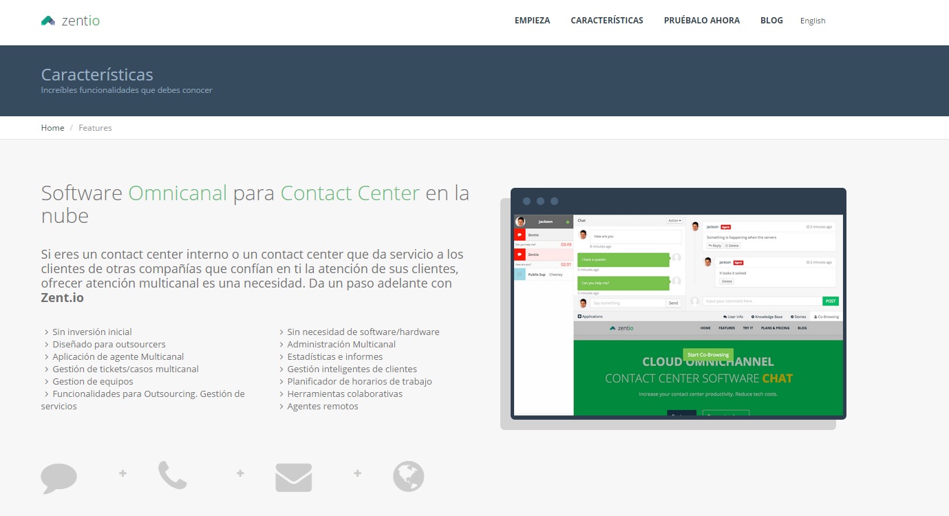949x516 pixels.
Task: Click the bold 'Zent.io' text in the paragraph
Action: point(63,298)
